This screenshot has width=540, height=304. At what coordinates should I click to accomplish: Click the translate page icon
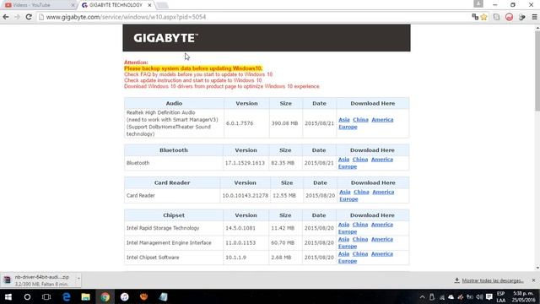(x=475, y=17)
